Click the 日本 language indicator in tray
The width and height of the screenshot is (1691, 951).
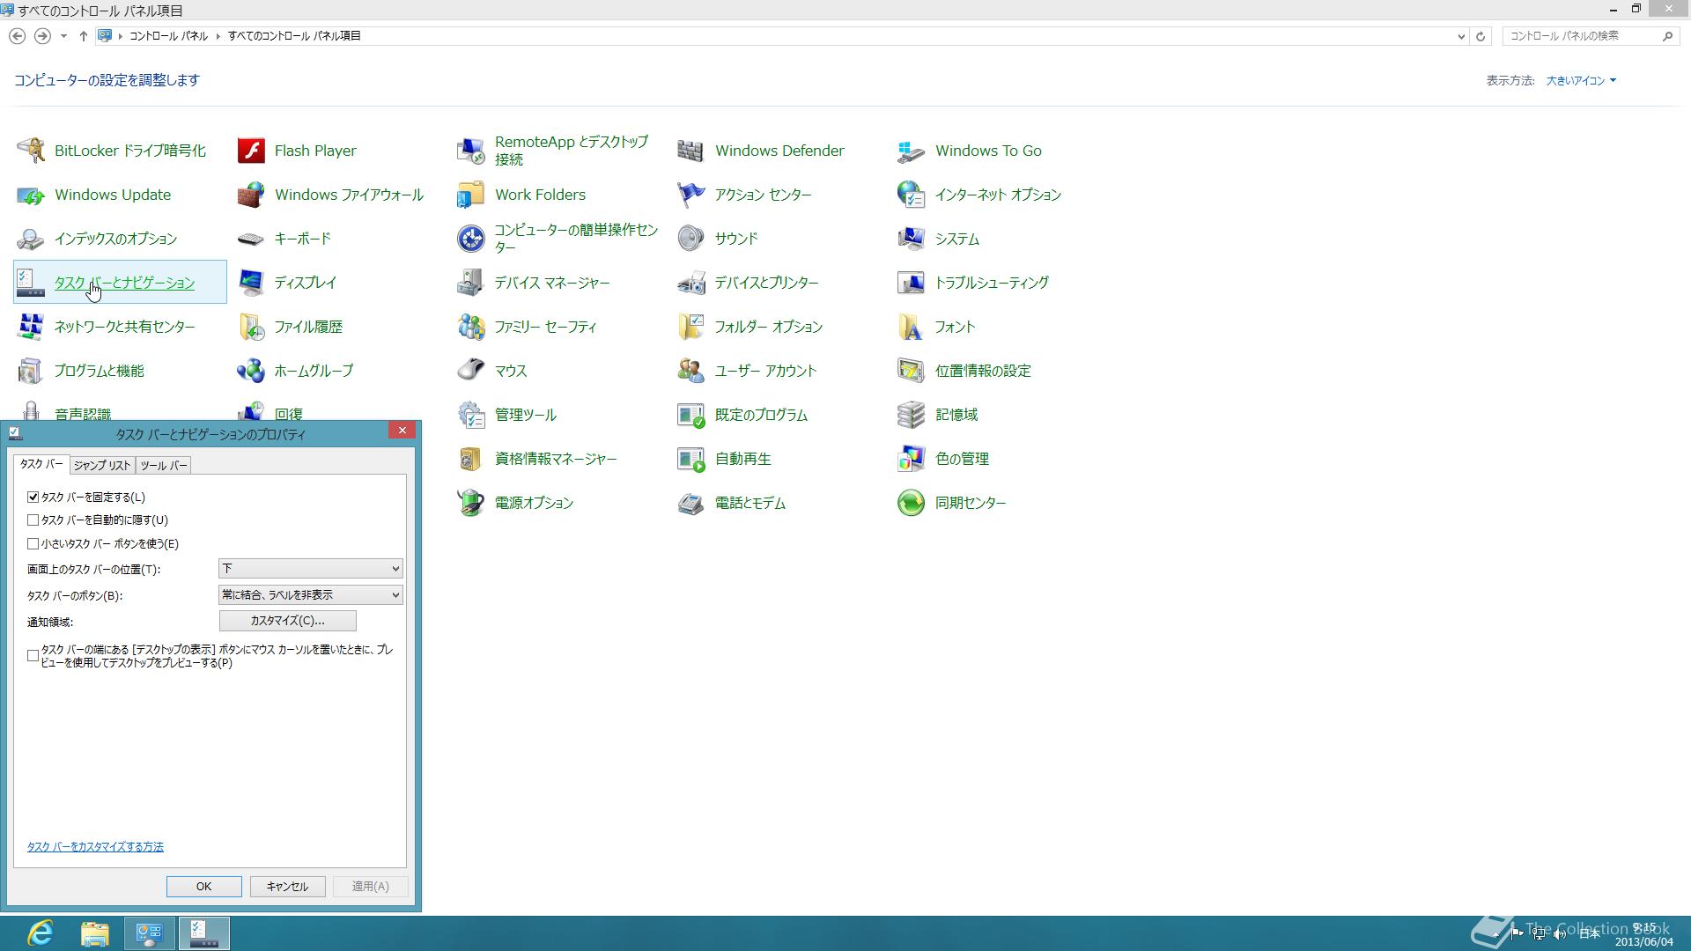1589,934
